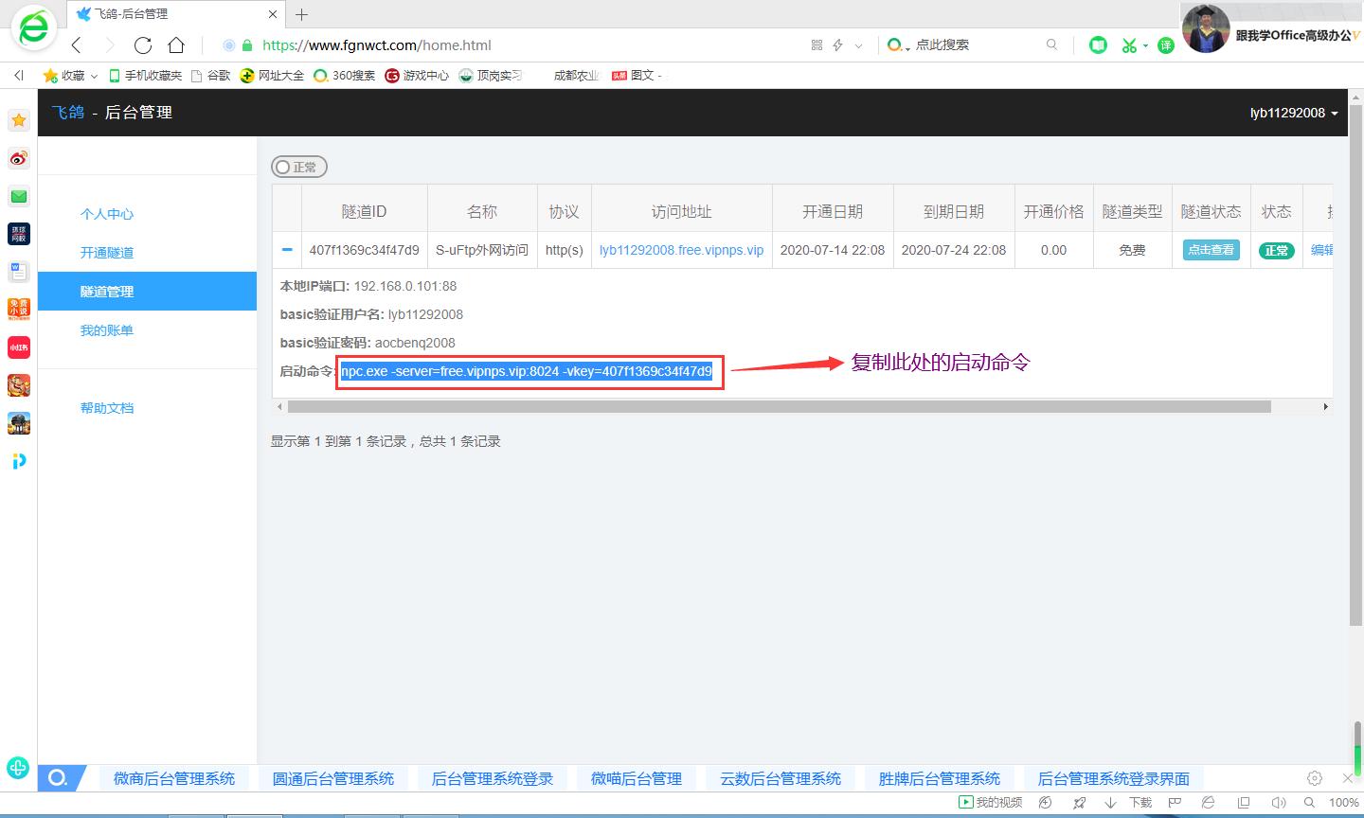Toggle the flag reporting icon in status bar
The image size is (1364, 818).
click(1175, 802)
